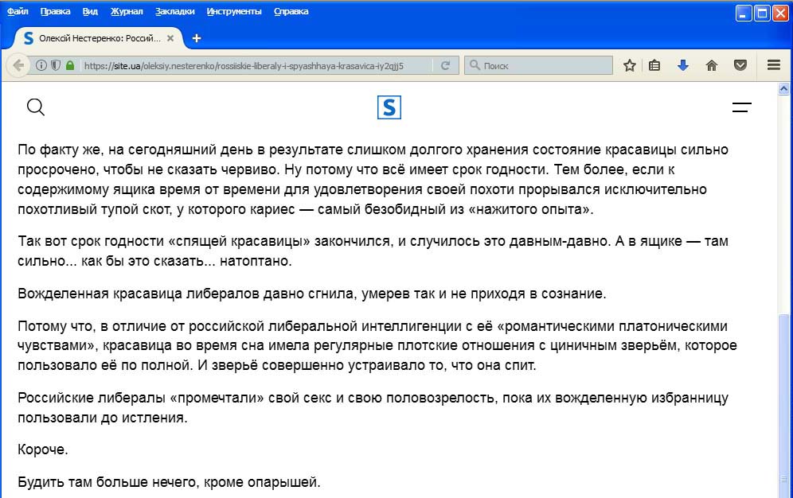This screenshot has height=498, width=793.
Task: Click the line "Будить там больше нечего, кроме опарышей."
Action: click(x=169, y=482)
